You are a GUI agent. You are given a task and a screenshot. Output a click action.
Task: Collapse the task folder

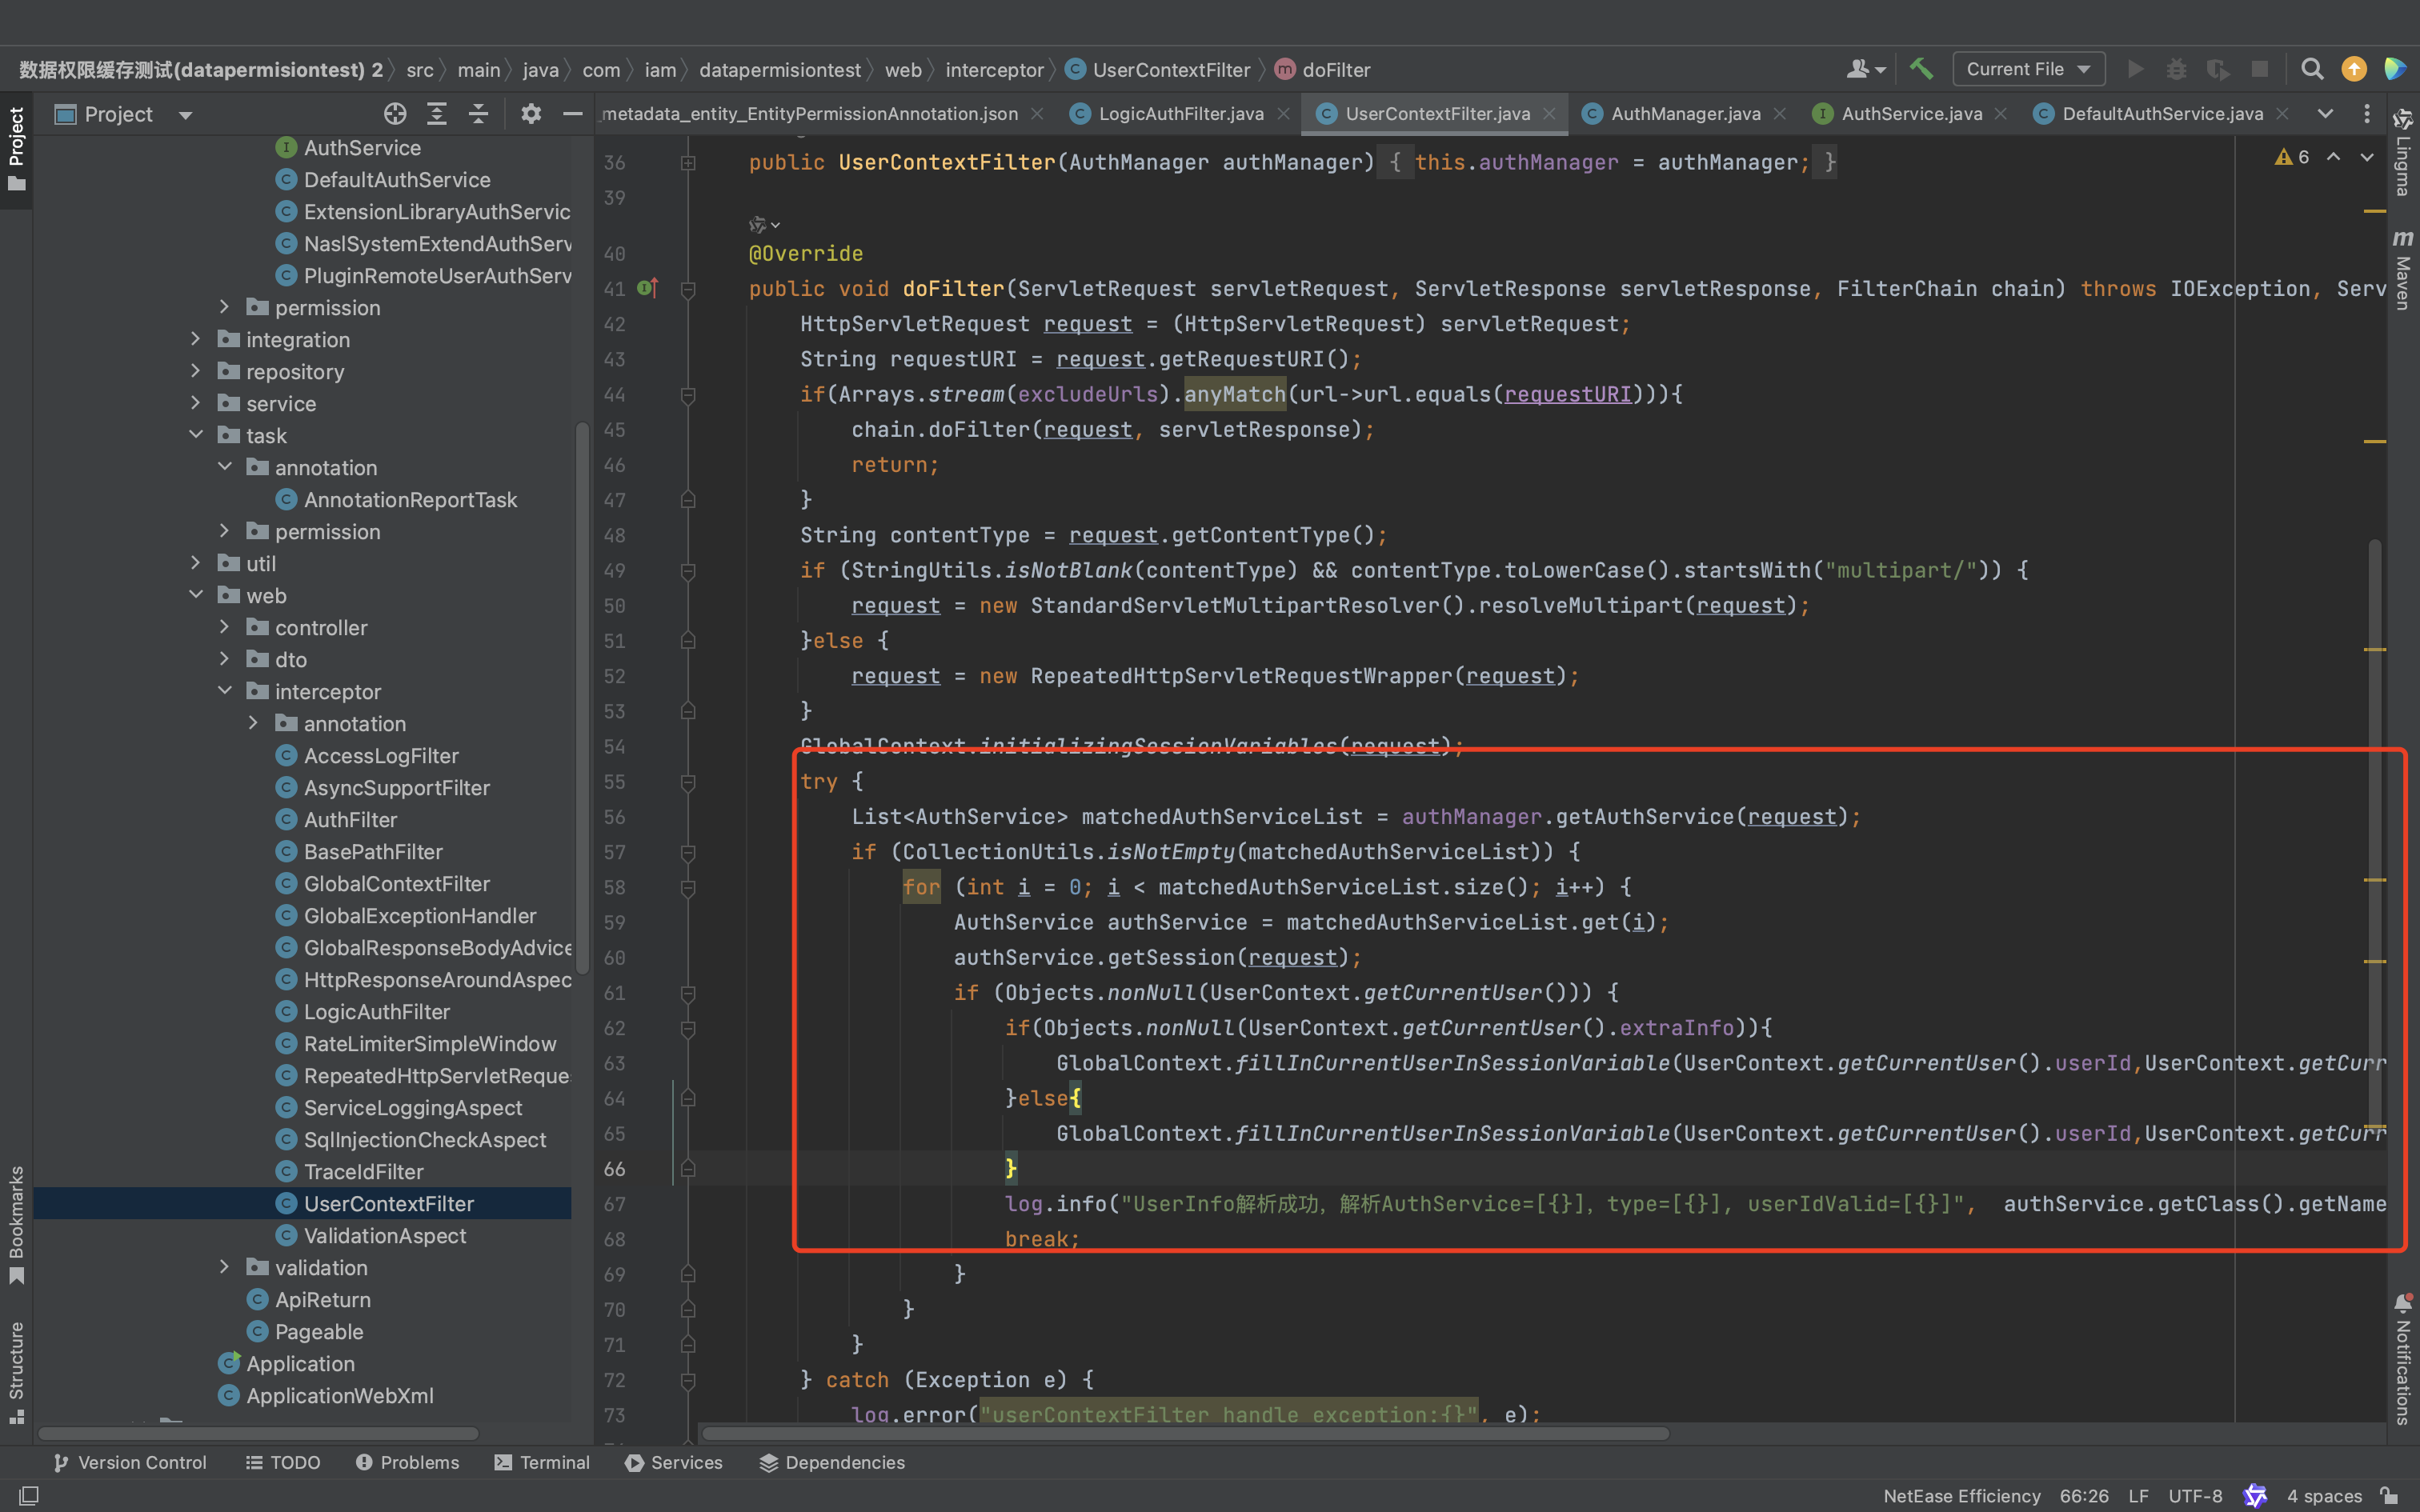[x=196, y=435]
